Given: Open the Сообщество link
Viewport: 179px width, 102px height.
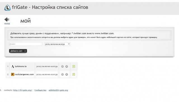Looking at the screenshot, I should (x=40, y=90).
